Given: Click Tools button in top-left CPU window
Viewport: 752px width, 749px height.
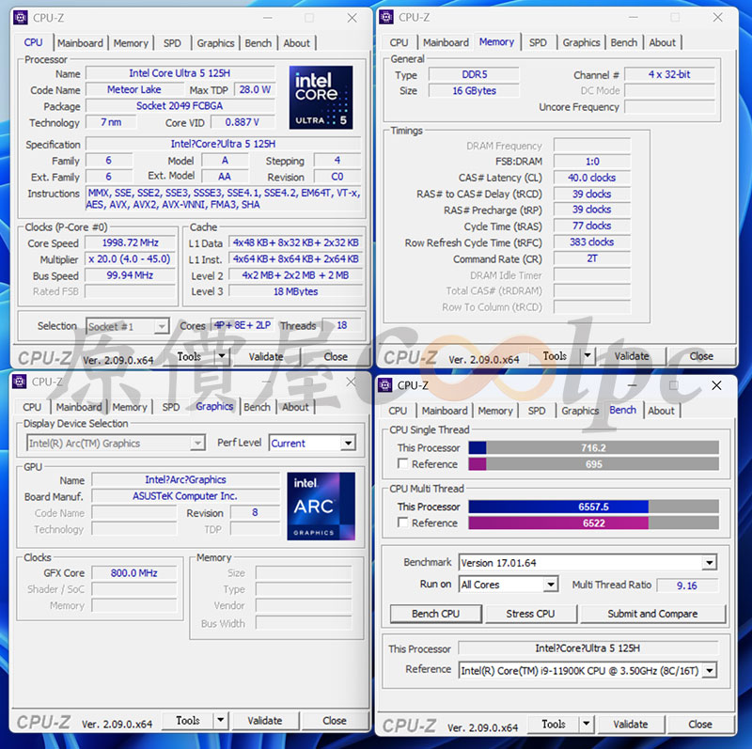Looking at the screenshot, I should pos(189,356).
